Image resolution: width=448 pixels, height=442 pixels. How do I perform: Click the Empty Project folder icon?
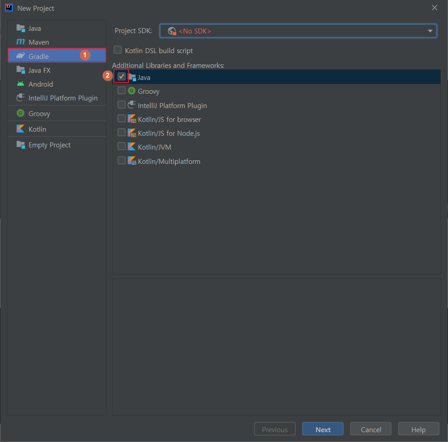coord(21,145)
